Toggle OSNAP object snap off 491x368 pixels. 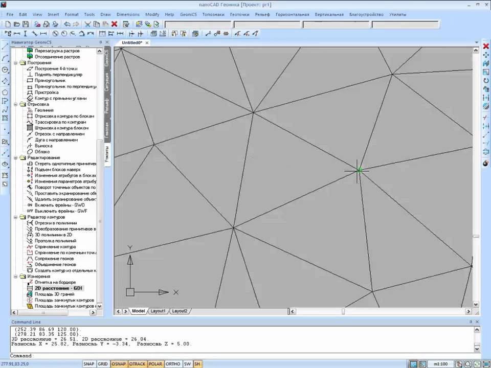click(119, 364)
